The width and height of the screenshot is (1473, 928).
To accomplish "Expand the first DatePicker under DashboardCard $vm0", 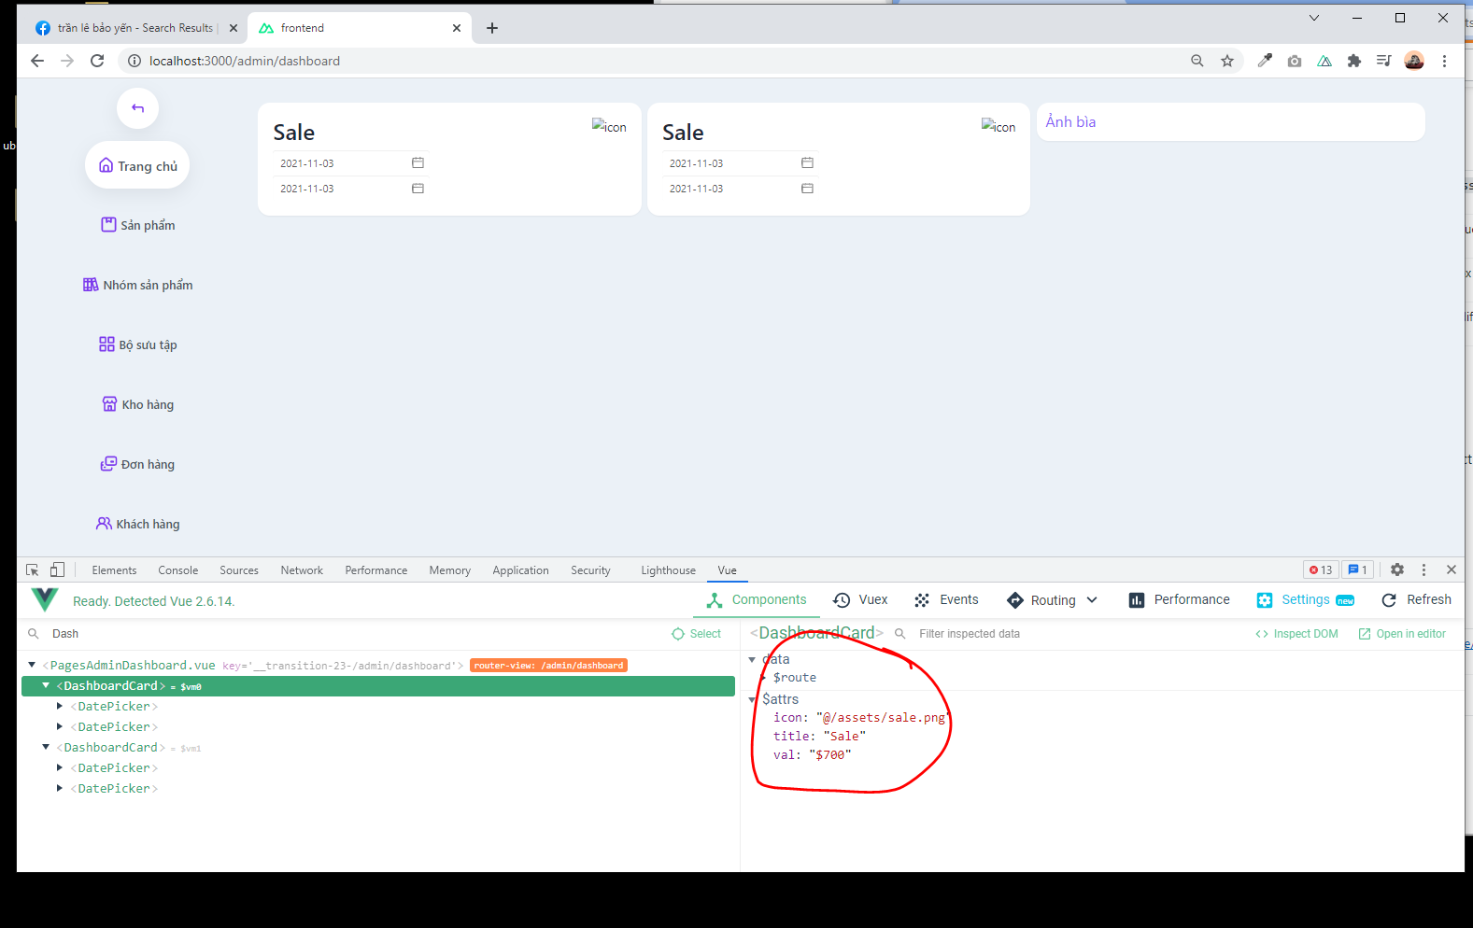I will point(60,706).
